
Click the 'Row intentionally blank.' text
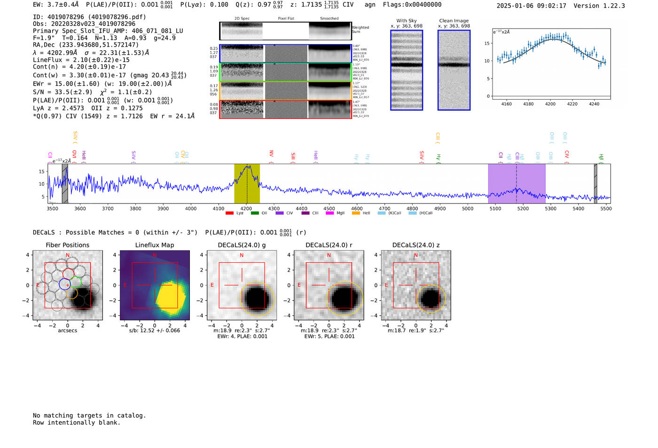coord(77,423)
